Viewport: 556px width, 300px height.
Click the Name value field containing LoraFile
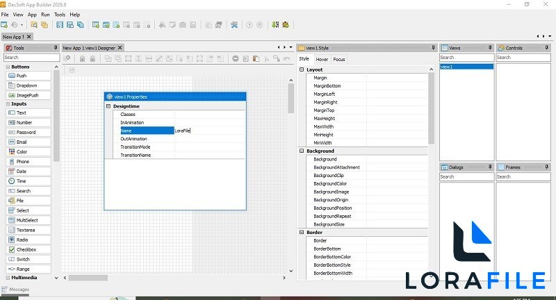[x=210, y=131]
